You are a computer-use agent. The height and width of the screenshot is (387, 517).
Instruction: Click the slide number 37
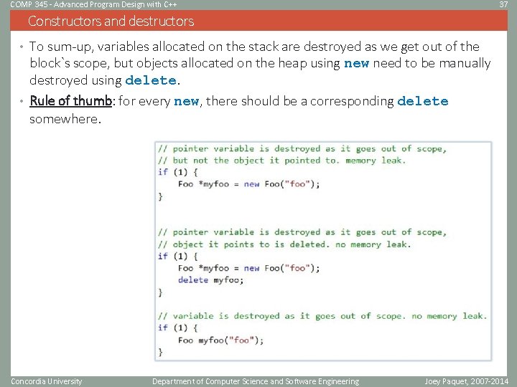point(503,4)
